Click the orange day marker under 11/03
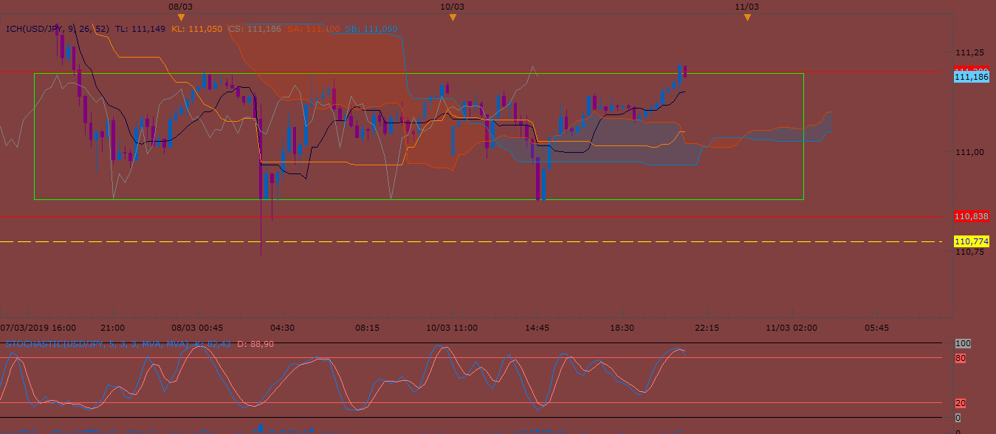 pos(747,17)
